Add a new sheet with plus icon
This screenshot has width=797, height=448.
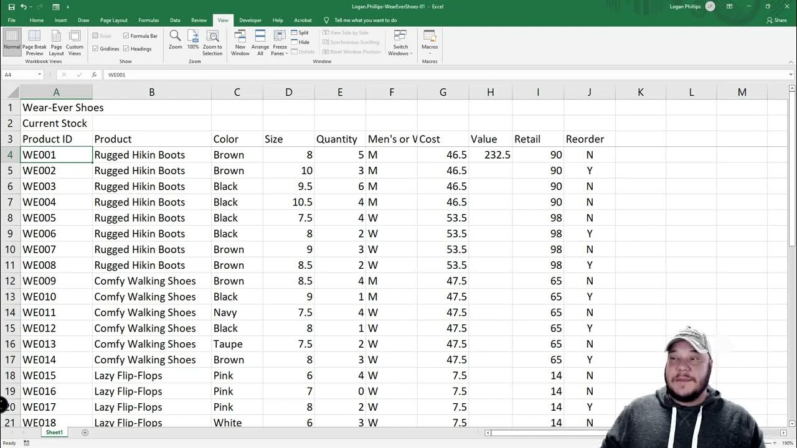pyautogui.click(x=85, y=432)
